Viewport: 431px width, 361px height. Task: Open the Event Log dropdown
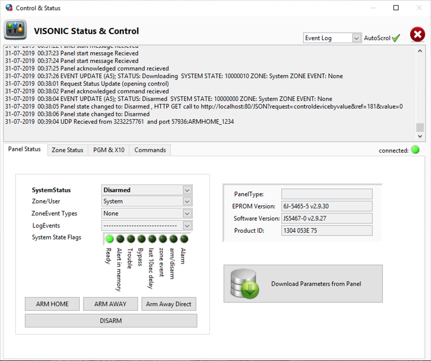356,38
